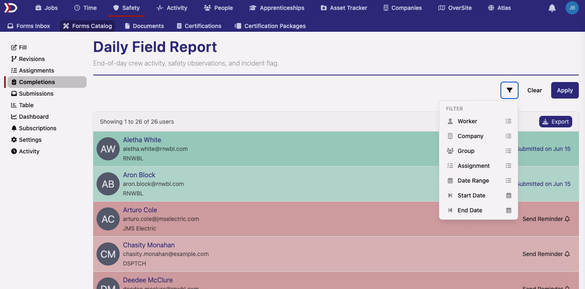Open Aletha White's profile link
The width and height of the screenshot is (585, 289).
[x=142, y=140]
